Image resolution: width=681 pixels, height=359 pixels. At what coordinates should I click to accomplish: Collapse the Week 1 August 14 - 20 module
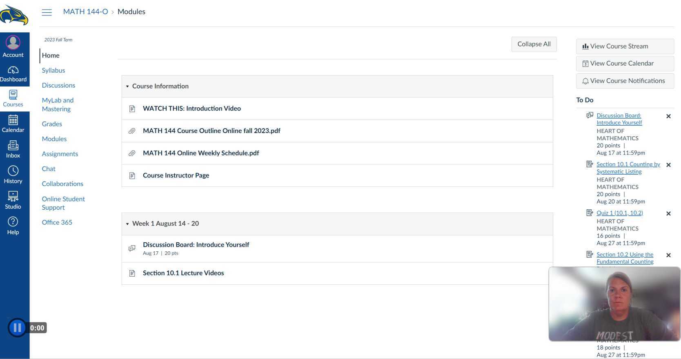click(x=127, y=224)
